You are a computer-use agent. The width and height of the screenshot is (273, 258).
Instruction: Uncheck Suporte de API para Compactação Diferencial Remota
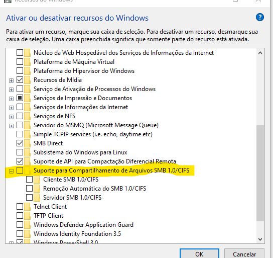tap(20, 161)
